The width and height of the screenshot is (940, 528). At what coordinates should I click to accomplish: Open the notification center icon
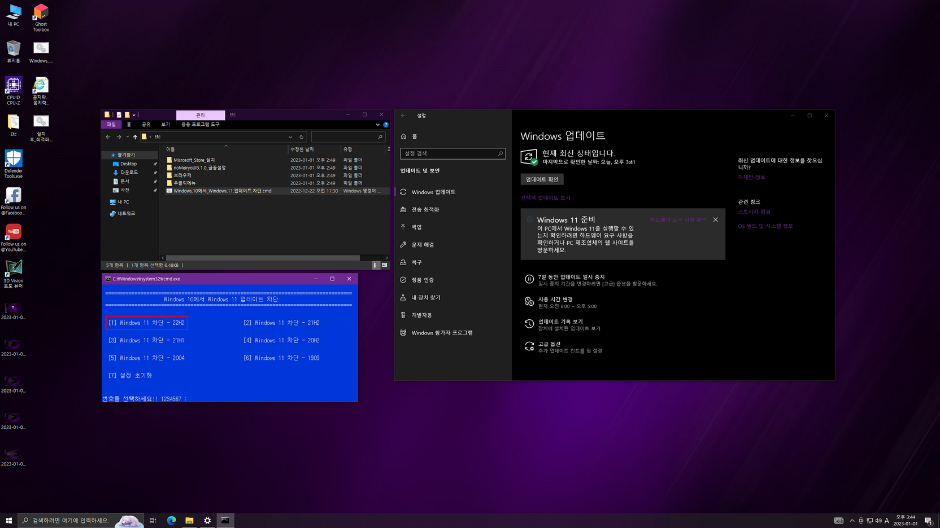928,520
